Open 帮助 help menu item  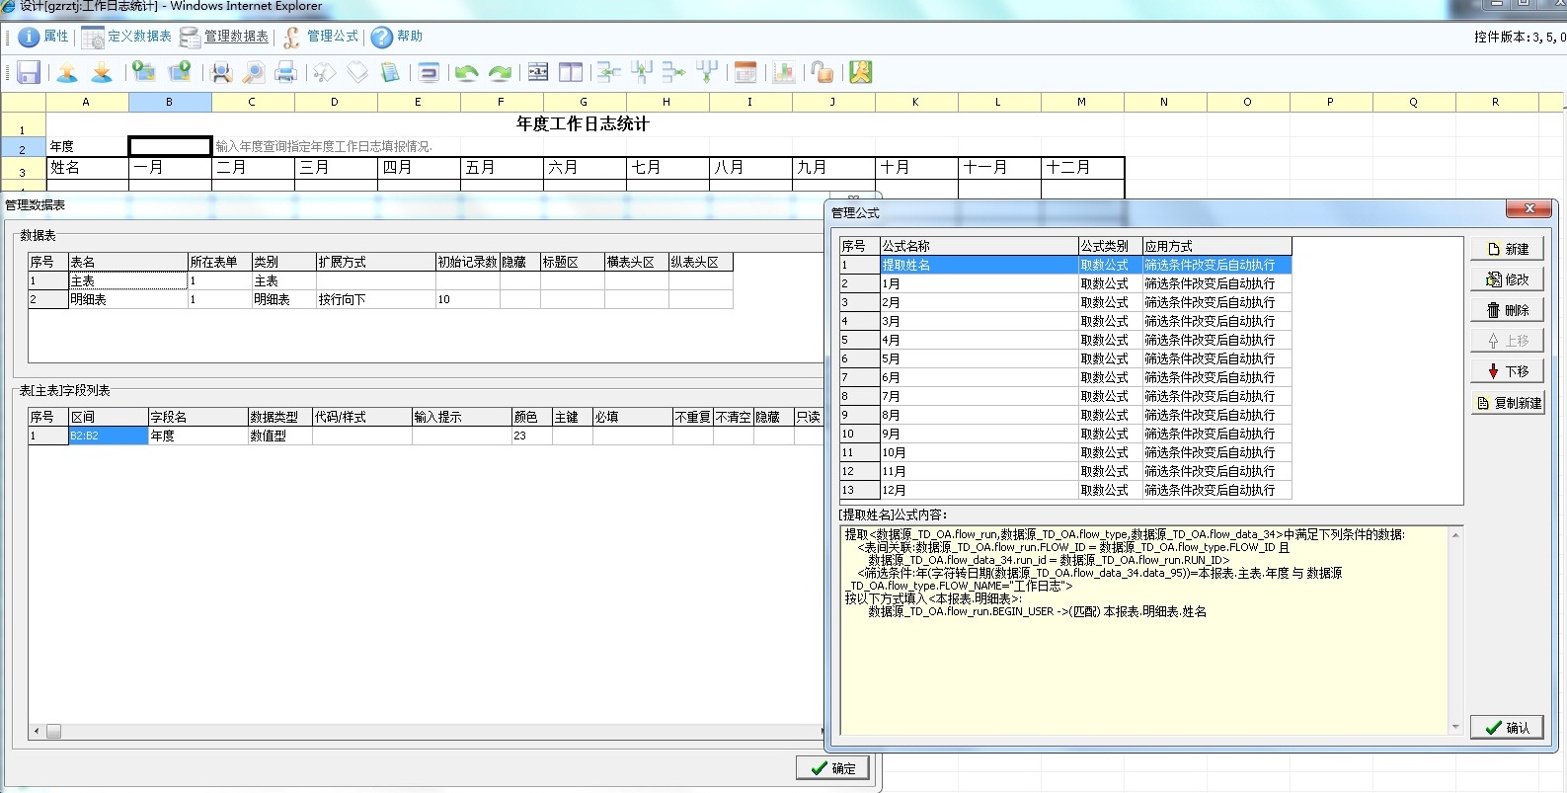[397, 37]
